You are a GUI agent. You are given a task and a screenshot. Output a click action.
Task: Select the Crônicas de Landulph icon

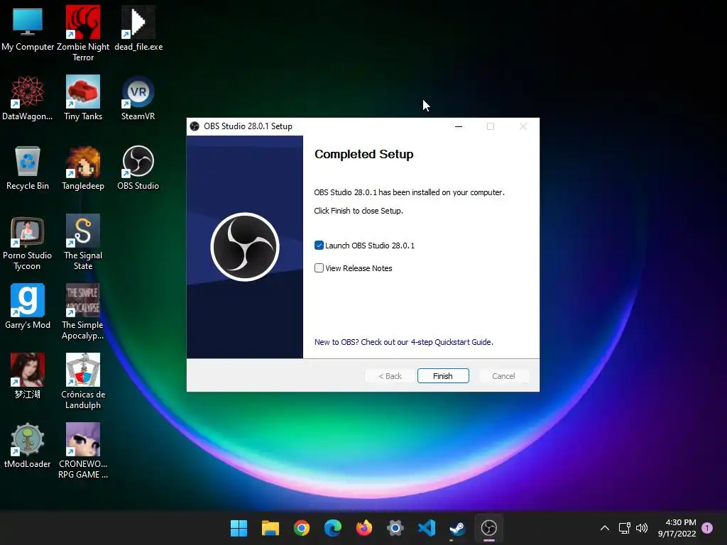click(x=83, y=381)
